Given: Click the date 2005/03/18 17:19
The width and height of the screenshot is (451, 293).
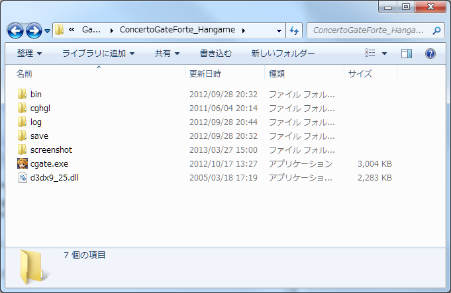Looking at the screenshot, I should point(223,177).
